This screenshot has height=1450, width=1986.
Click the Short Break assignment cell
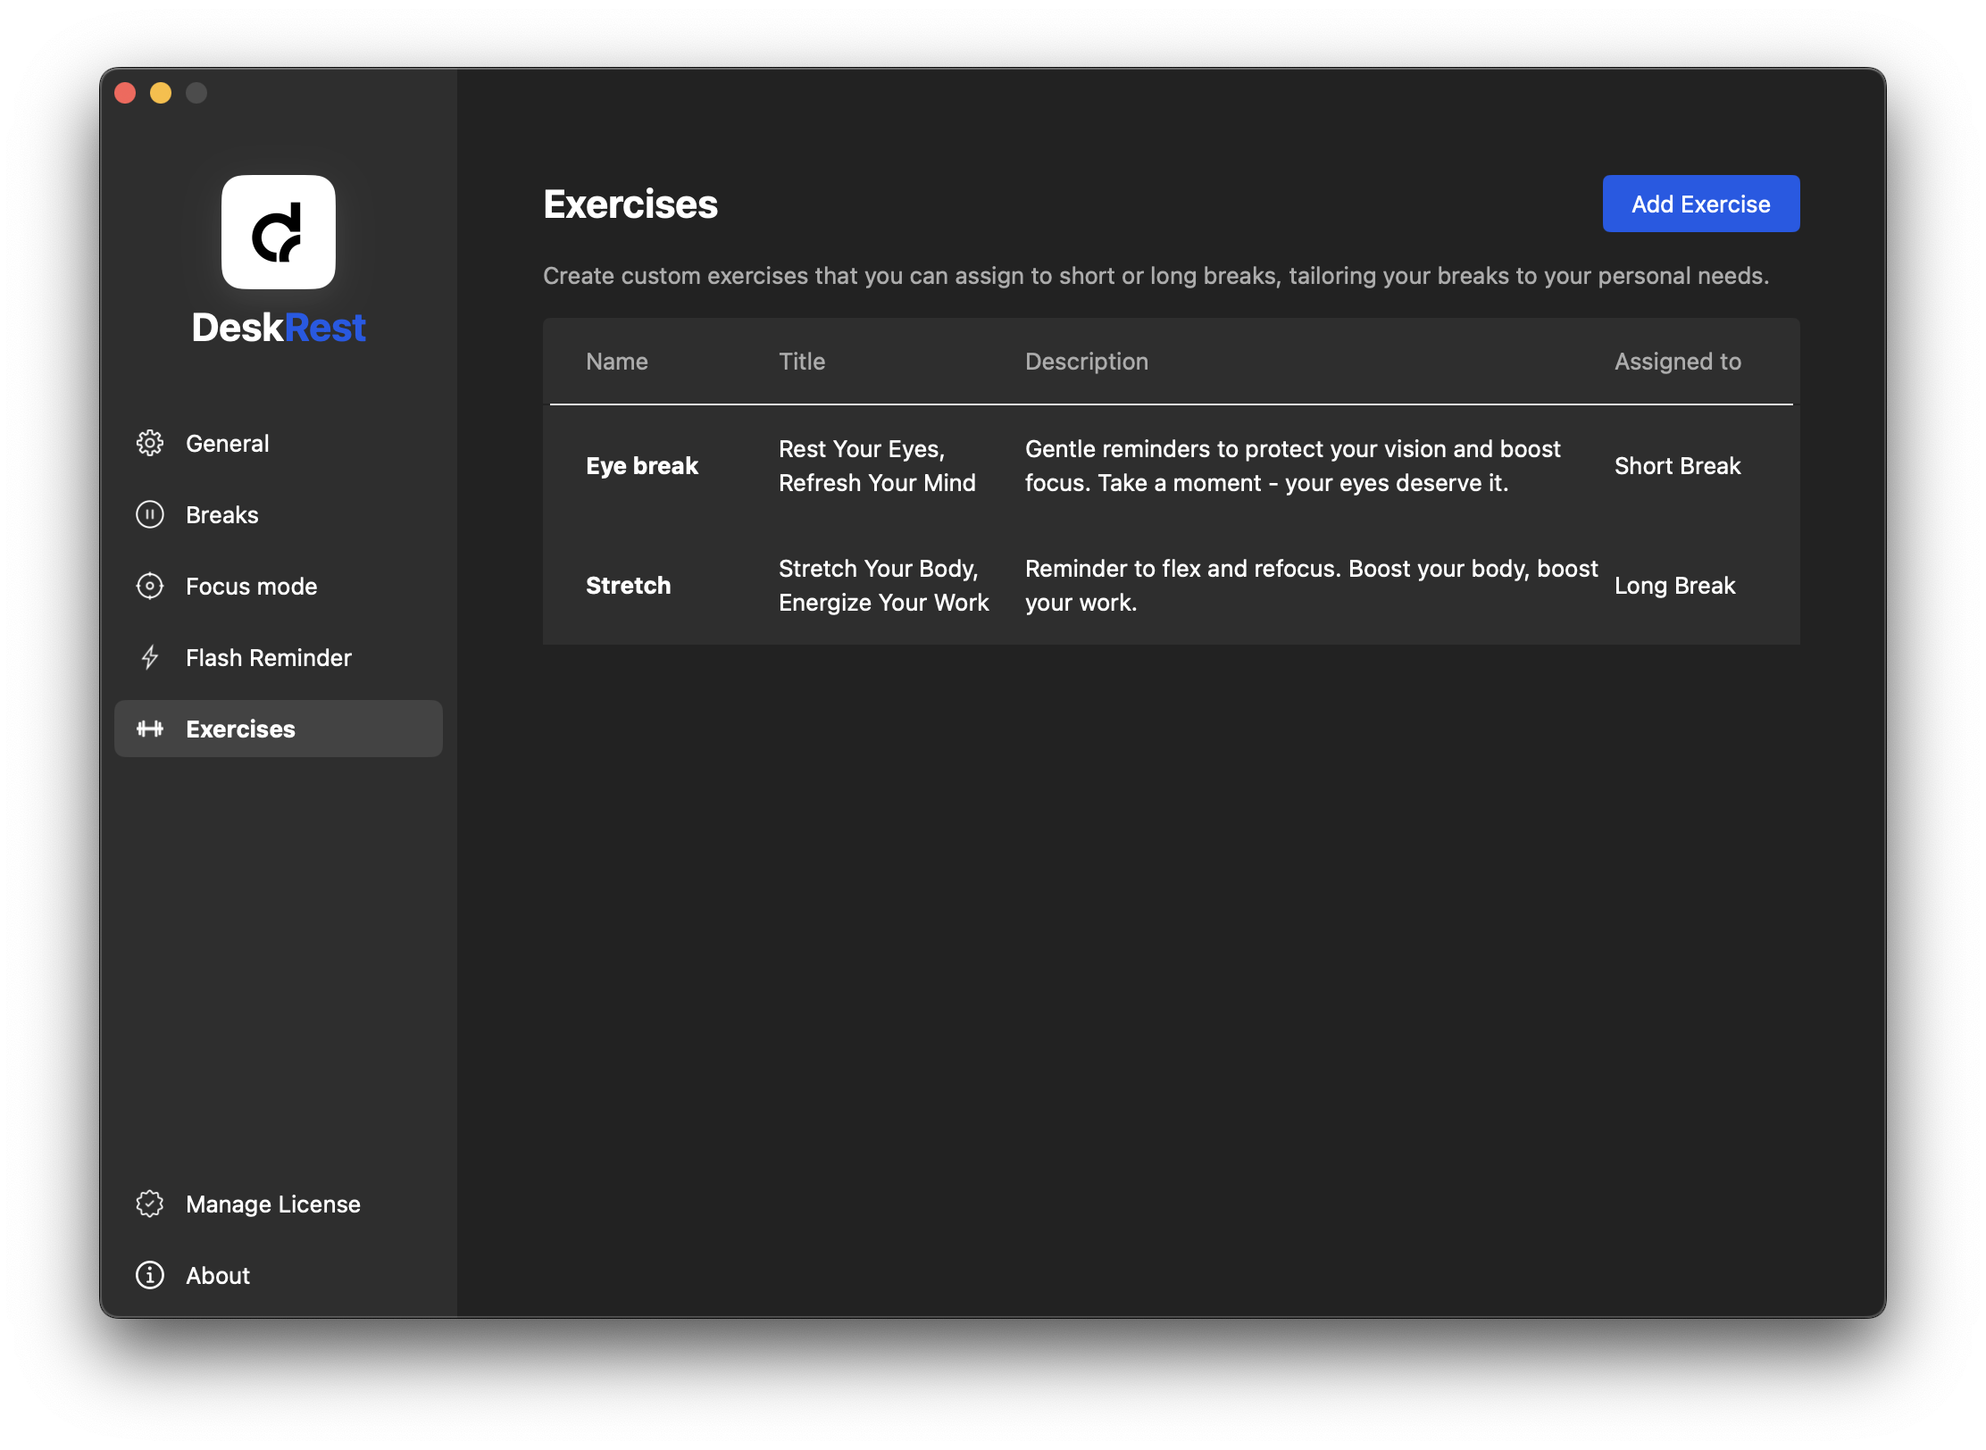pos(1677,465)
